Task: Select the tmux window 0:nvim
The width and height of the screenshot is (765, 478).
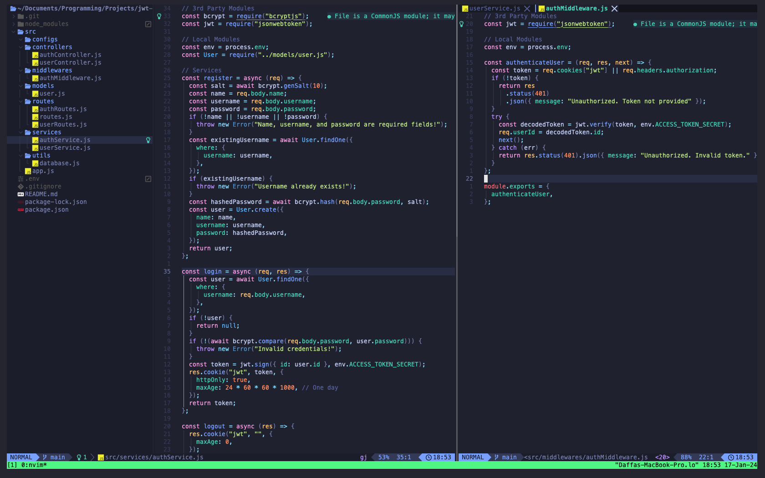Action: 33,465
